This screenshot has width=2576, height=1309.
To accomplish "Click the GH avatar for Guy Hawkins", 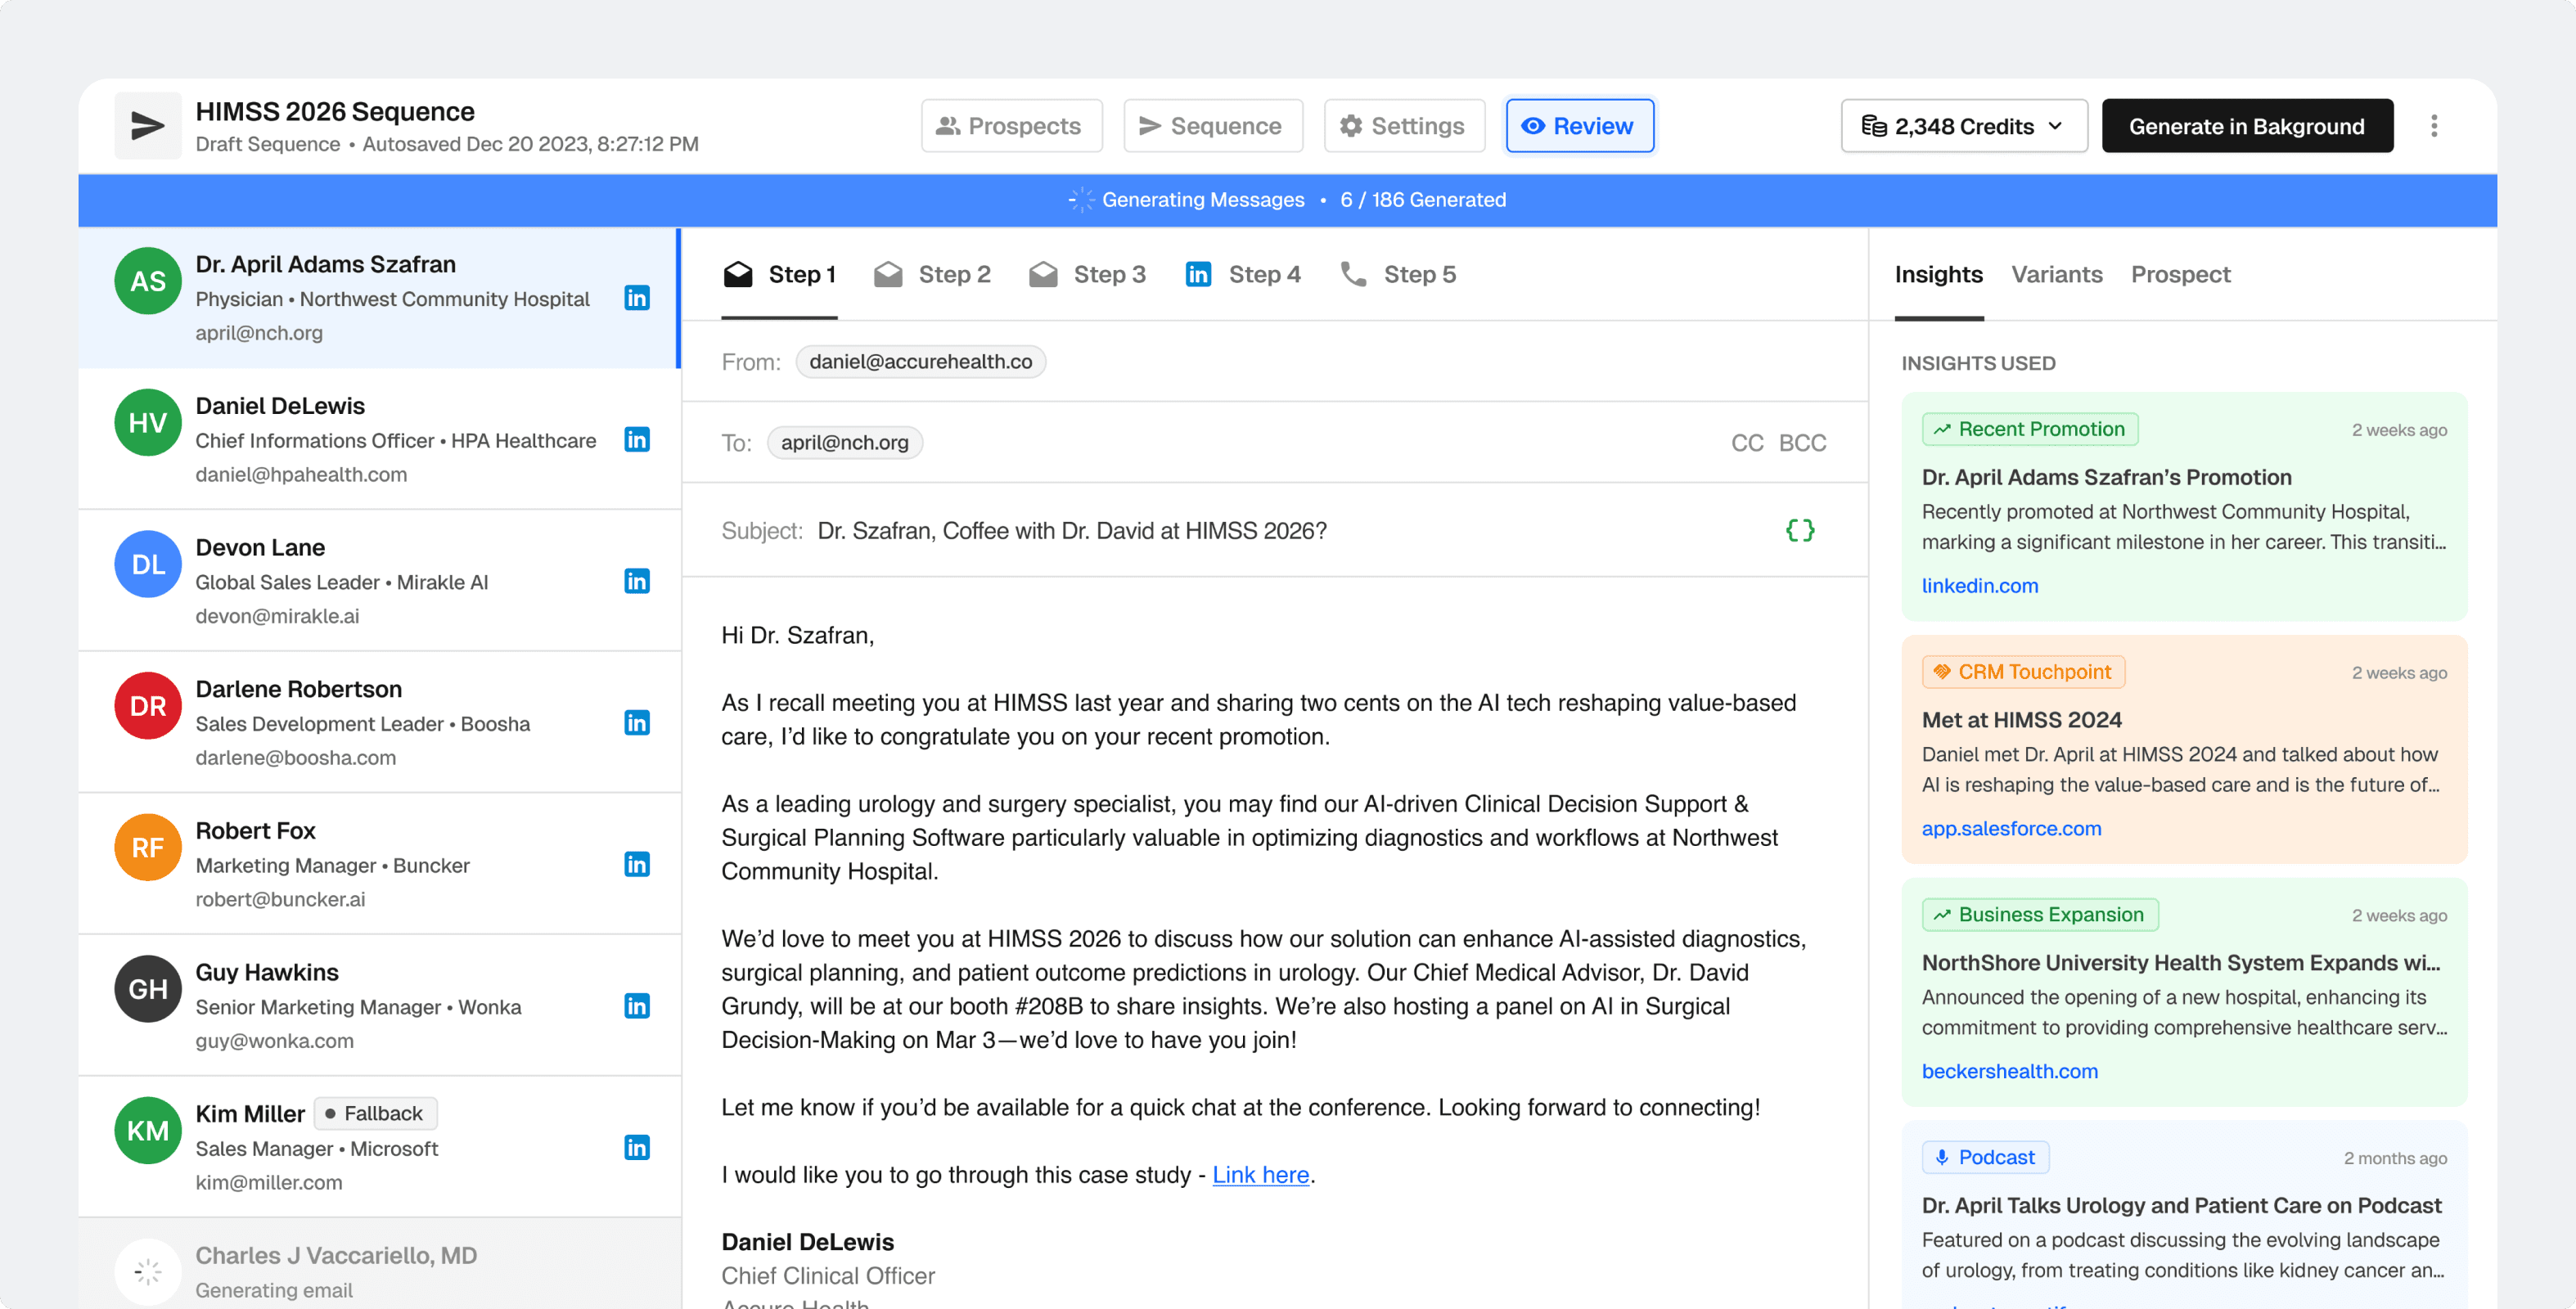I will click(148, 989).
